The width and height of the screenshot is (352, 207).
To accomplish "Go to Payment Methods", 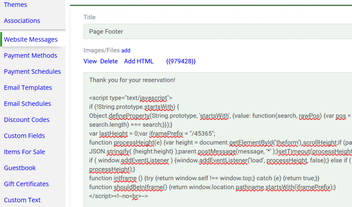I will click(31, 56).
